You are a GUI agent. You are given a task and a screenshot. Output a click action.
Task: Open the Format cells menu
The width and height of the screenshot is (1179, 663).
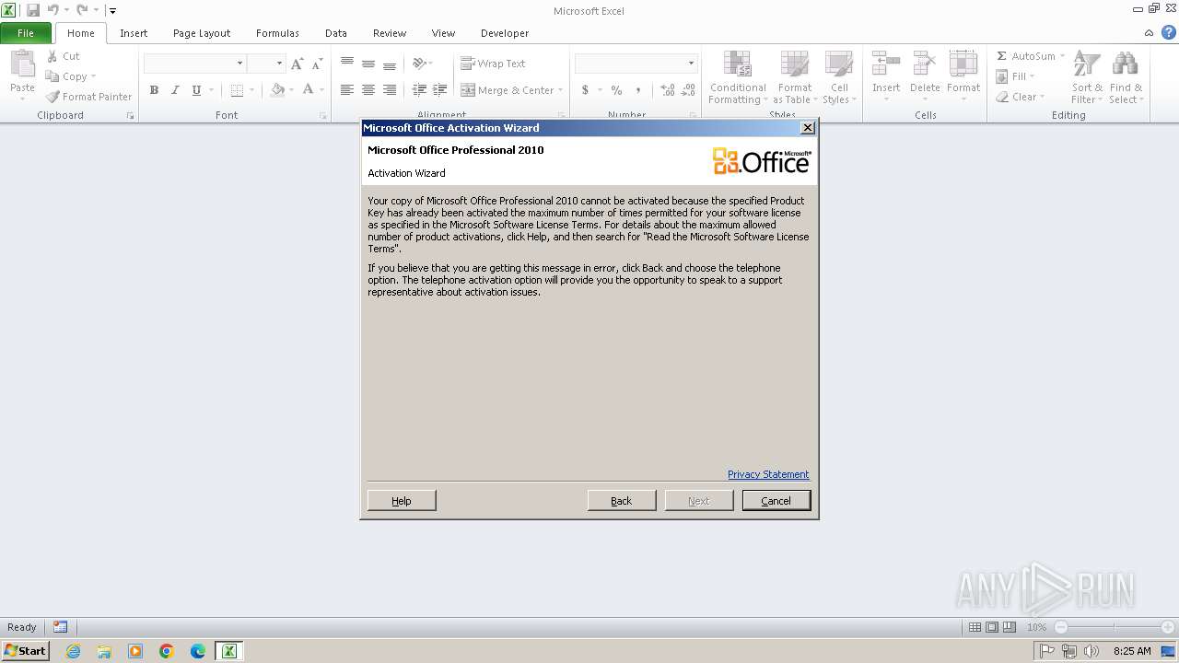click(x=963, y=77)
